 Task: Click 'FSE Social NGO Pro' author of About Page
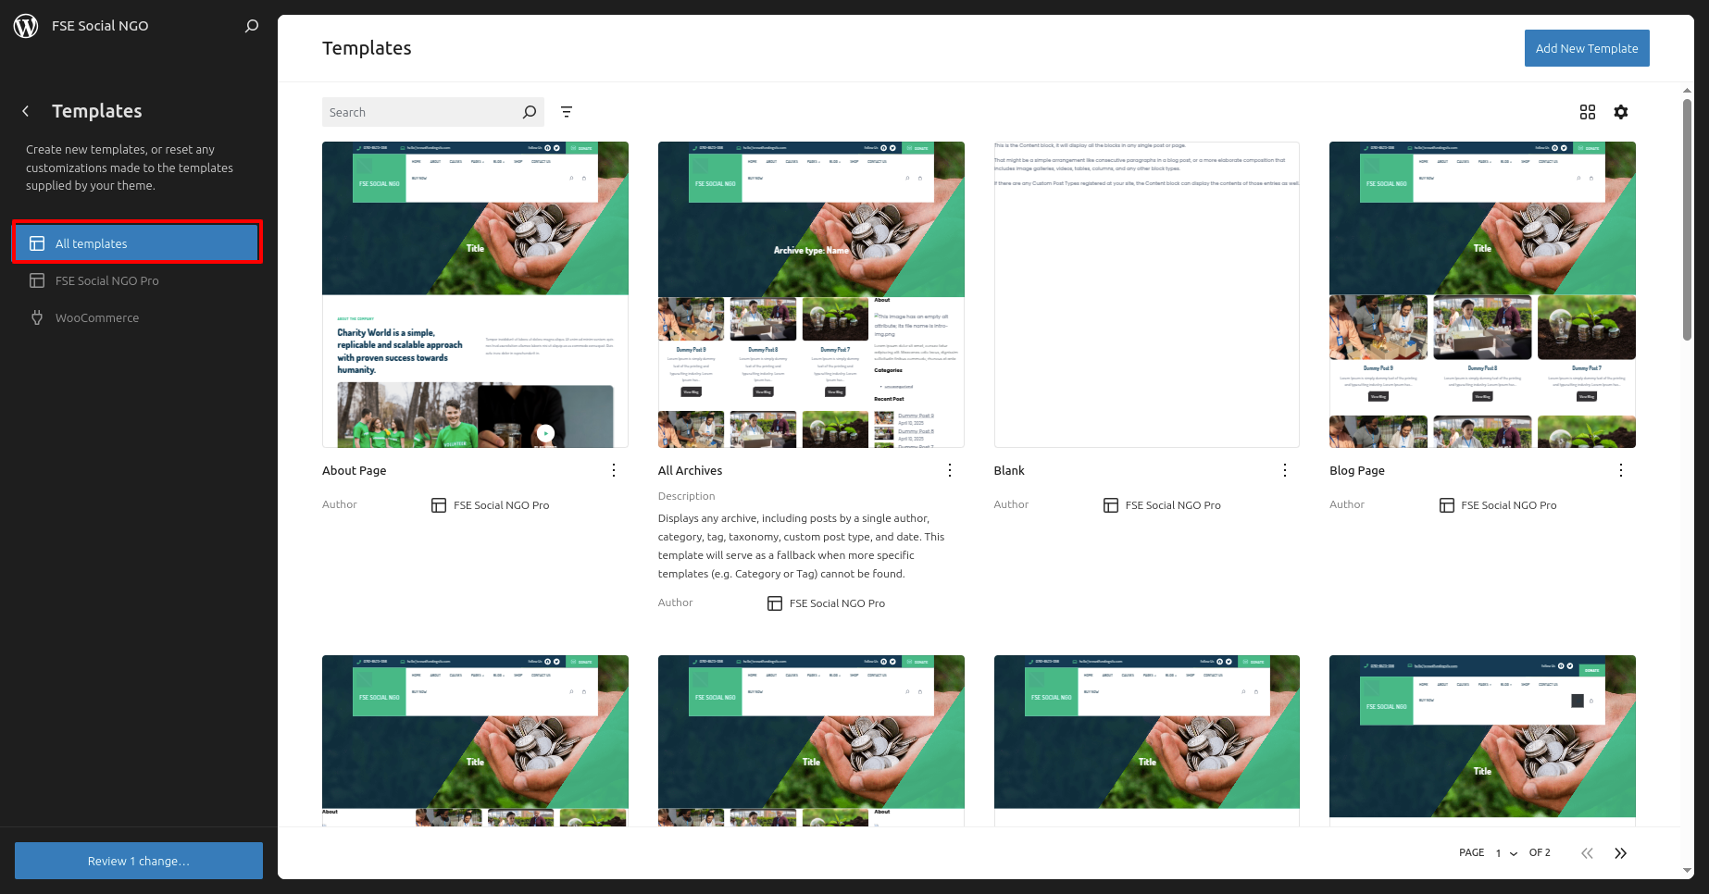point(501,505)
